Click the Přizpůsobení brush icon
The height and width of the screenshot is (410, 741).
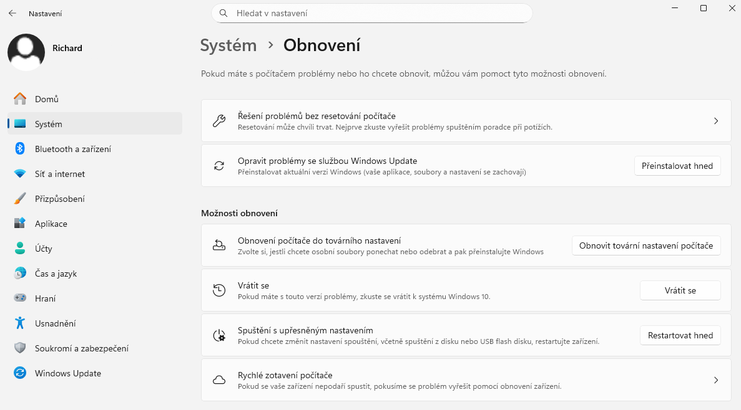point(18,199)
